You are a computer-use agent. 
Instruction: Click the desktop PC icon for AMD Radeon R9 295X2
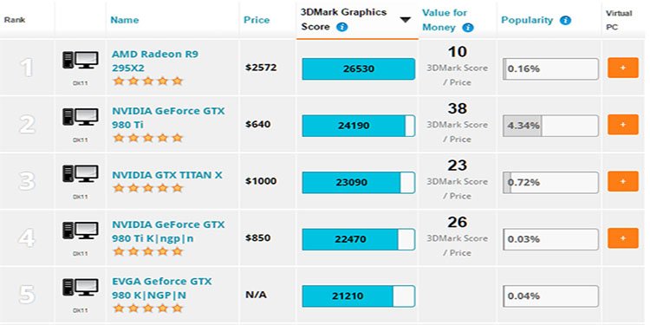[x=81, y=60]
